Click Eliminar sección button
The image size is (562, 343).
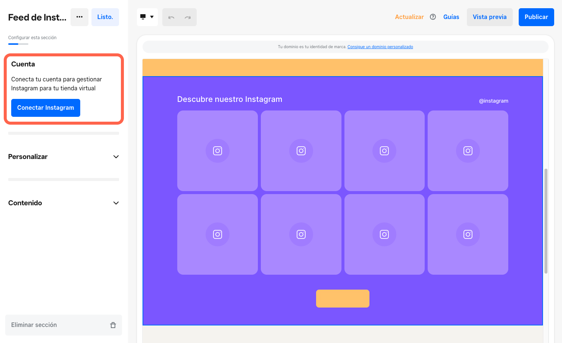pos(63,325)
